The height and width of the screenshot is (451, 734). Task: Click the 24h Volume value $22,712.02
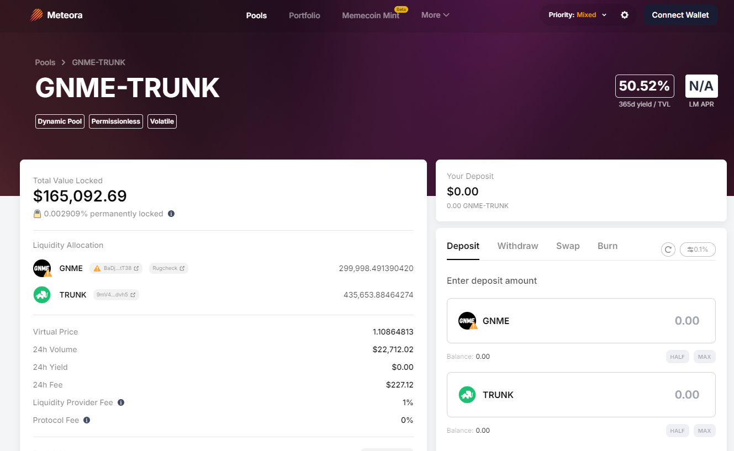click(x=393, y=349)
